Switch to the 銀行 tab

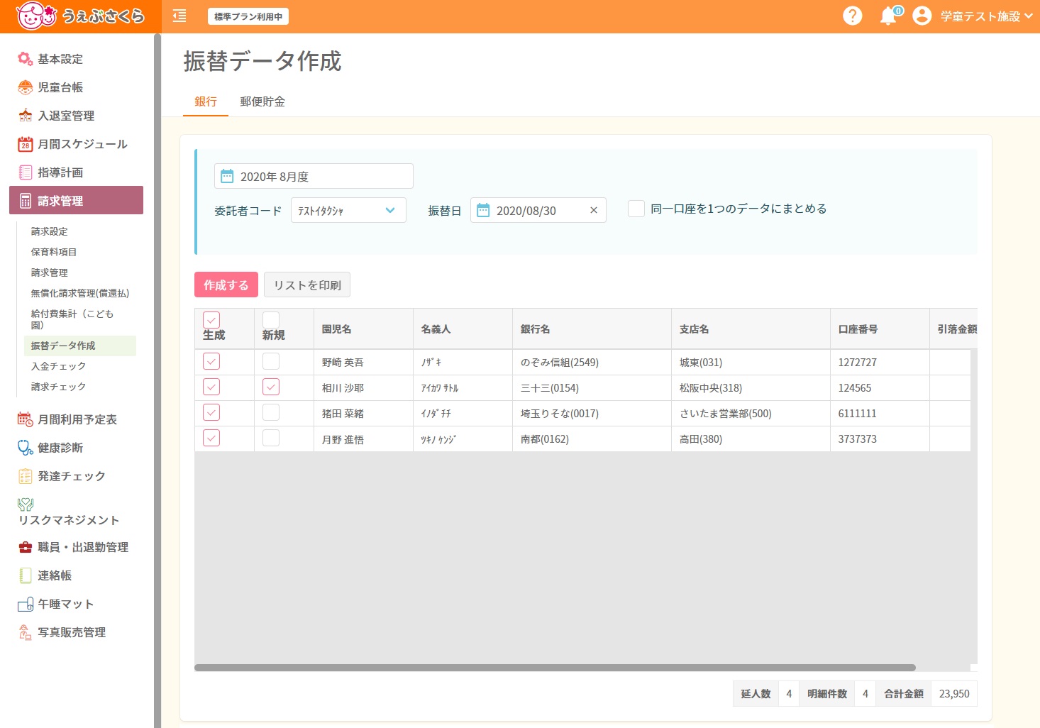click(x=206, y=101)
